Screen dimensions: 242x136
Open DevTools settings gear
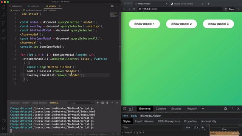pos(225,109)
